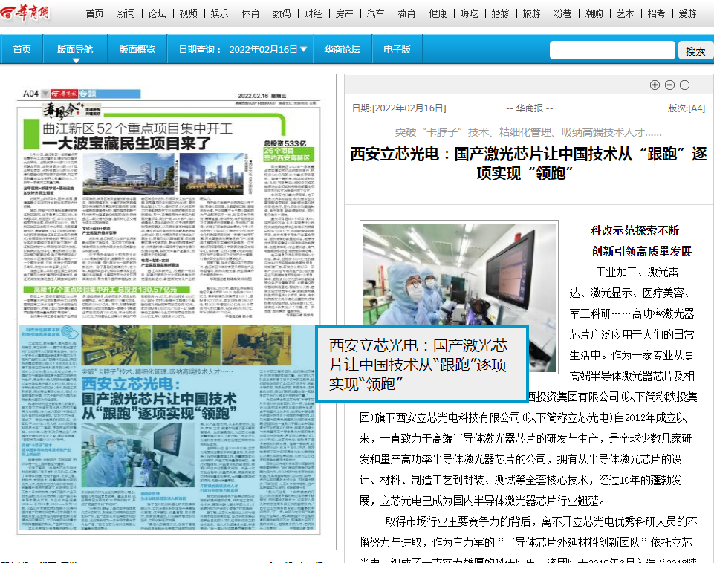Viewport: 714px width, 563px height.
Task: Expand the 版面导航 page navigation menu
Action: 75,50
